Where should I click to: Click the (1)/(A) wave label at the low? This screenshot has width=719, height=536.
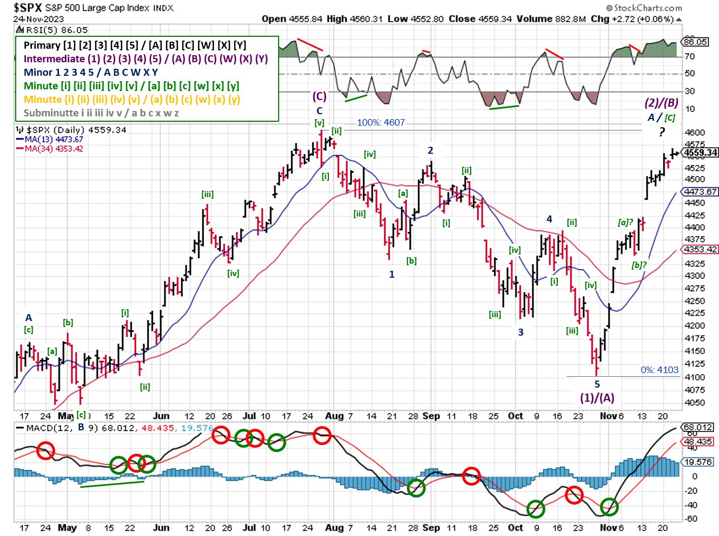tap(597, 398)
